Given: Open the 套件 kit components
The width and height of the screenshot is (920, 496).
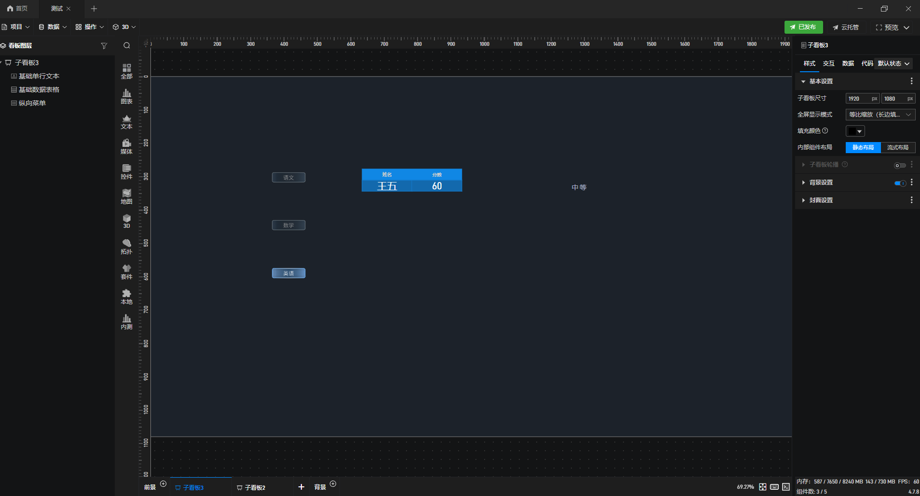Looking at the screenshot, I should click(x=126, y=272).
